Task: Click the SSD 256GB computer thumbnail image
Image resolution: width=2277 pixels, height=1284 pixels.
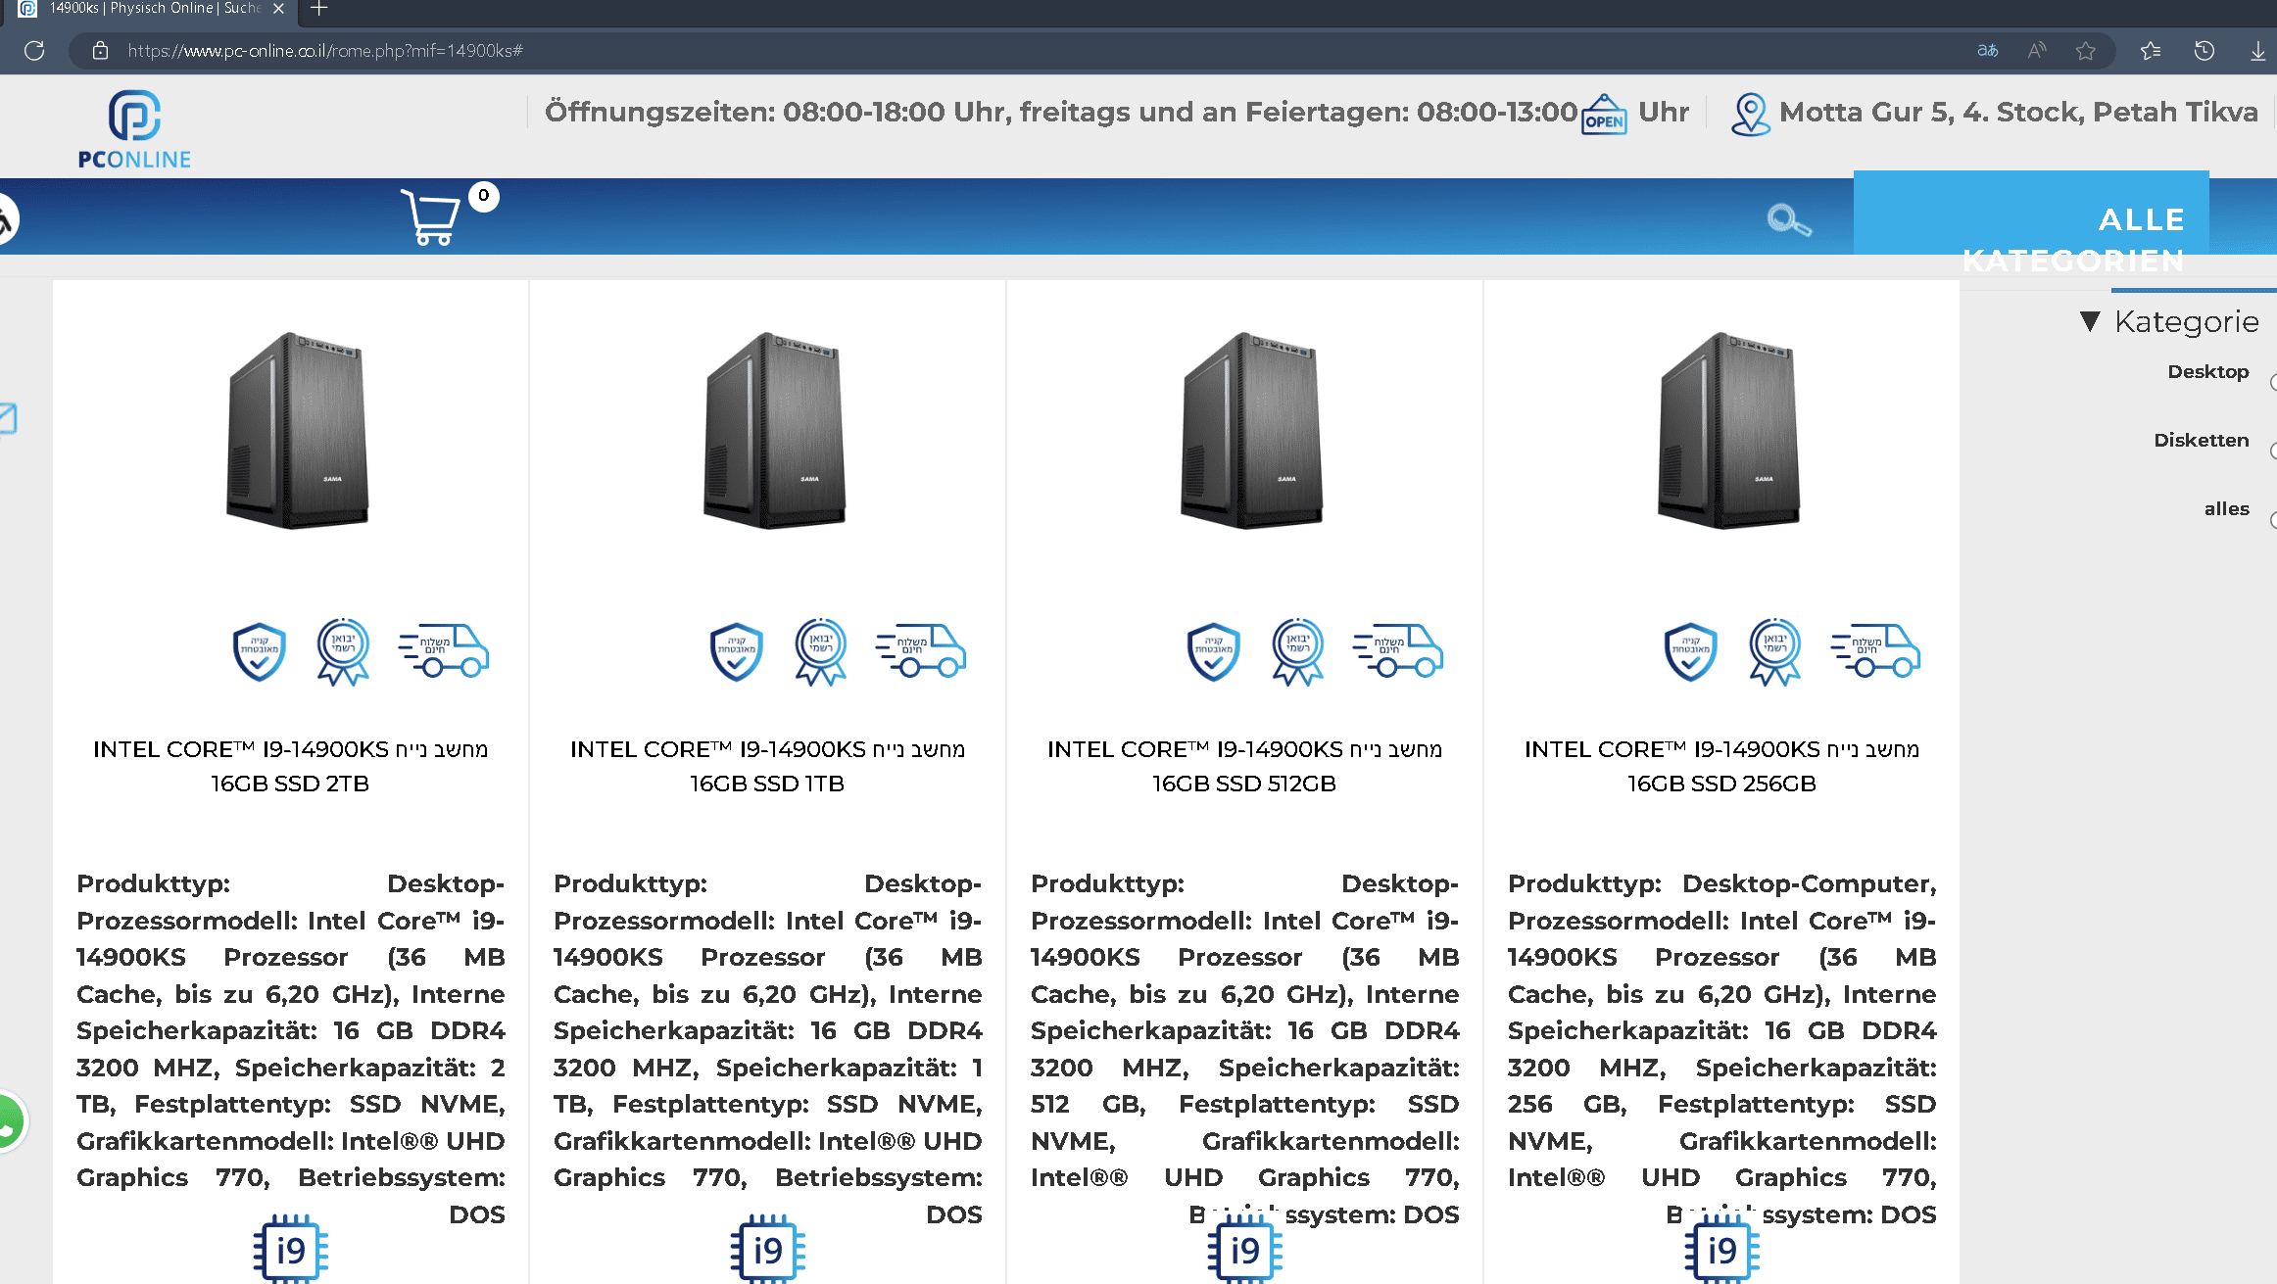Action: tap(1727, 431)
